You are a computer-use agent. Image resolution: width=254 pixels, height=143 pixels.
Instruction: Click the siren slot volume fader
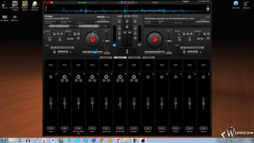[x=51, y=103]
